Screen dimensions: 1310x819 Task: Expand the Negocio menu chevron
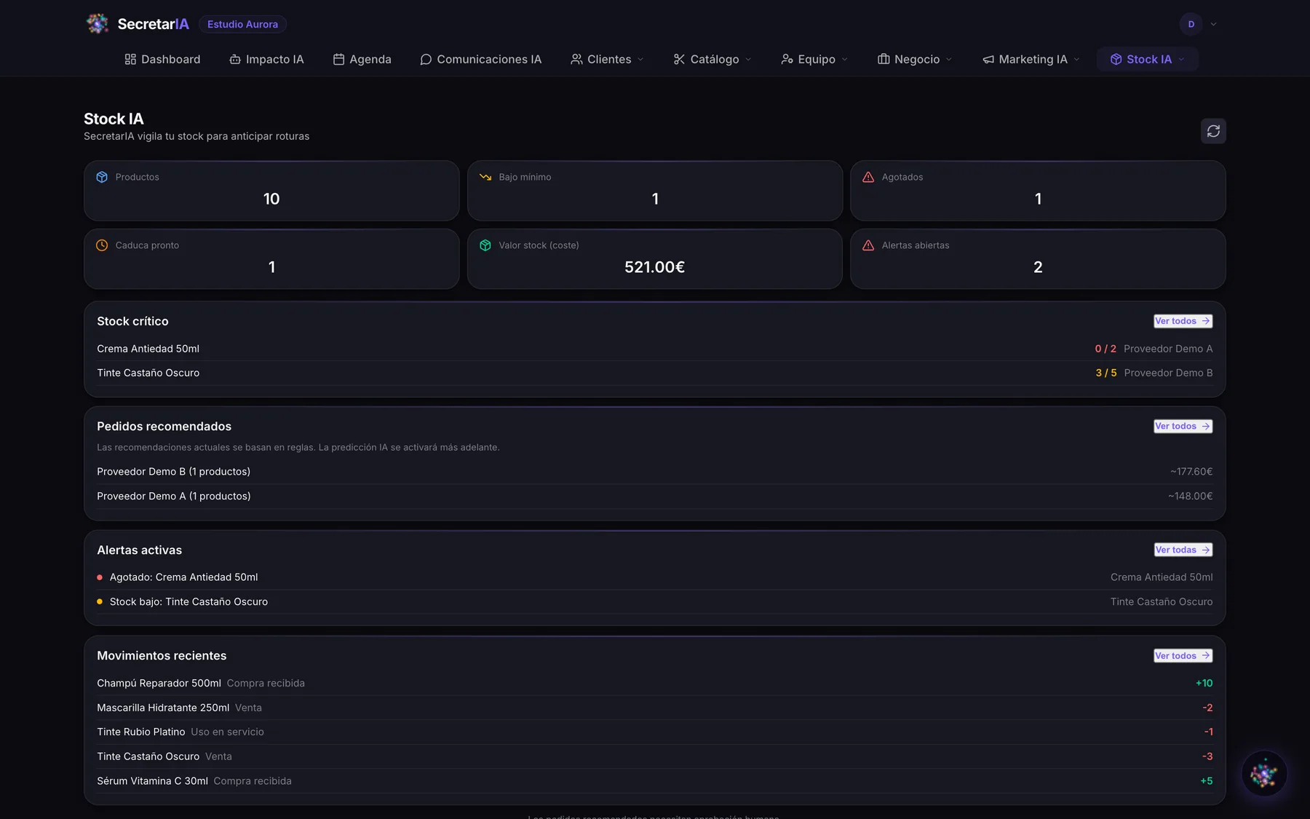click(x=949, y=59)
